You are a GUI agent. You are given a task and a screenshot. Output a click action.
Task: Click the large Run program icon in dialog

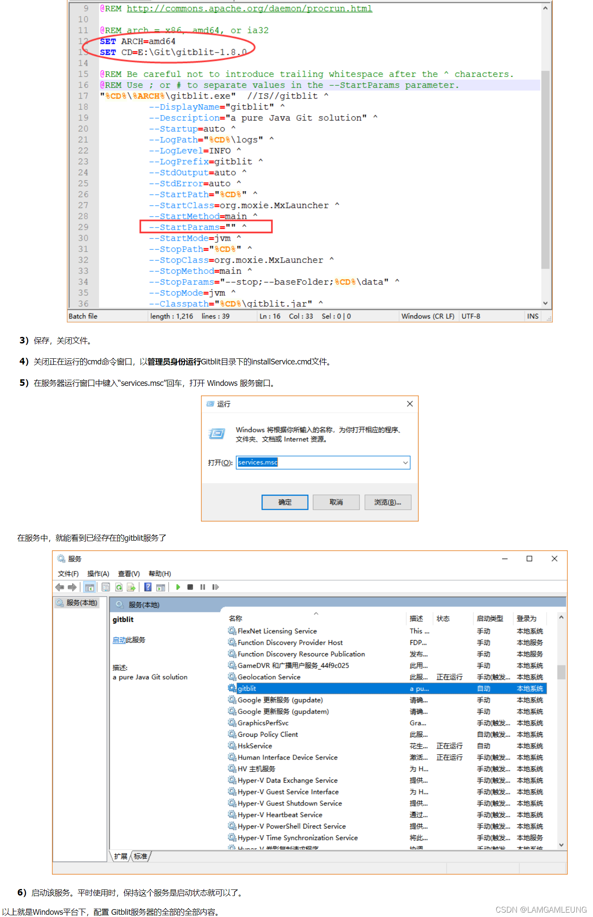[217, 434]
